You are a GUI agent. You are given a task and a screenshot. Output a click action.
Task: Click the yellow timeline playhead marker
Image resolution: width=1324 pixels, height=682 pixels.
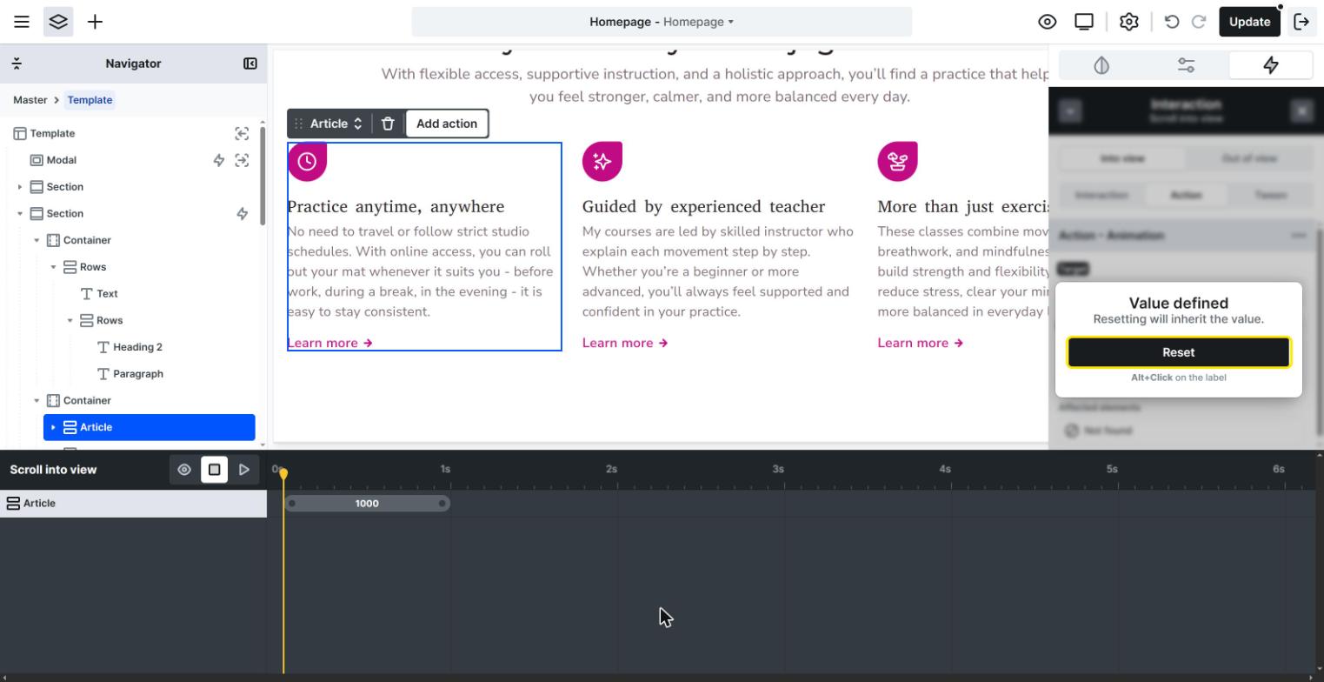coord(283,474)
